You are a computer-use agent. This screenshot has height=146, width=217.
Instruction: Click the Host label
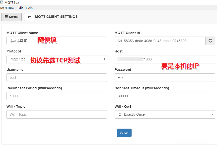119,51
